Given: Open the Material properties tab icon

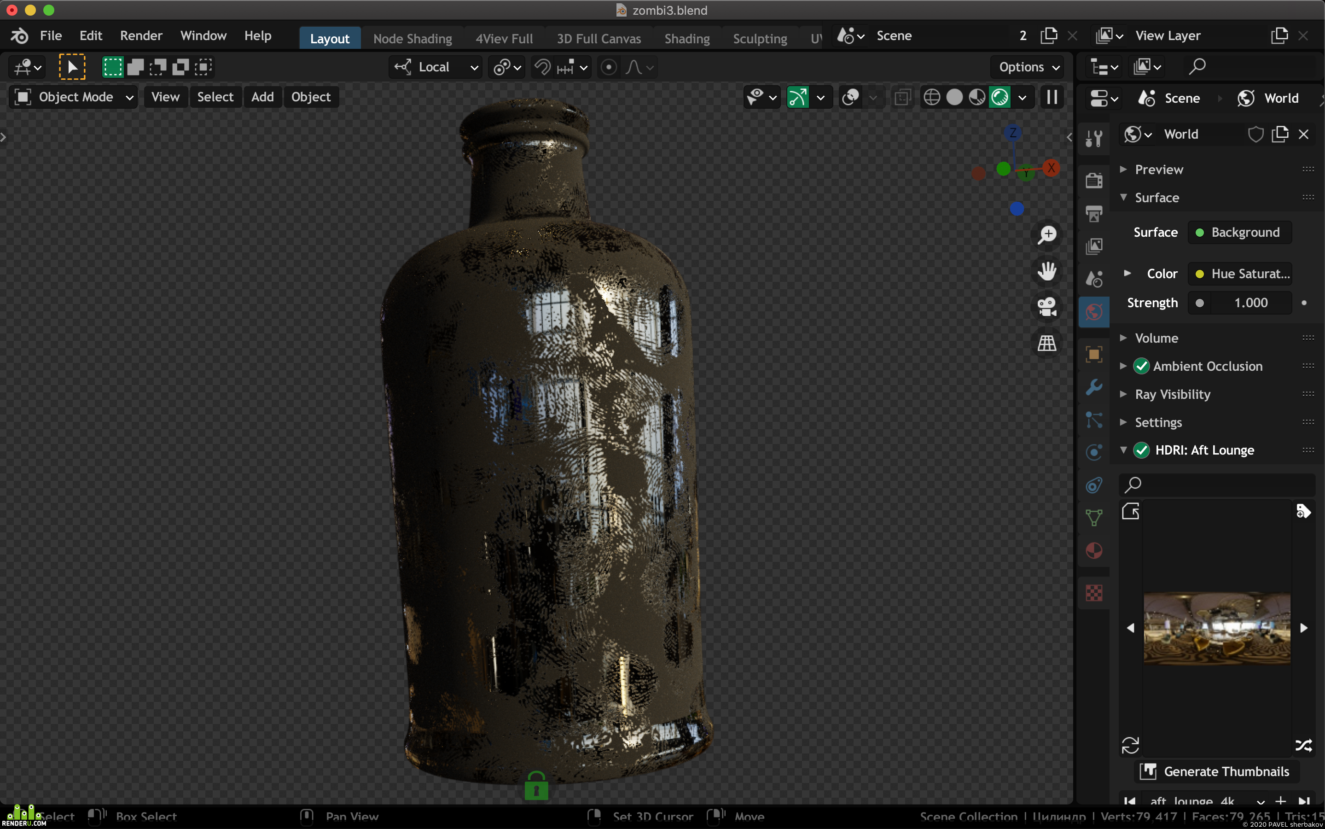Looking at the screenshot, I should point(1094,550).
